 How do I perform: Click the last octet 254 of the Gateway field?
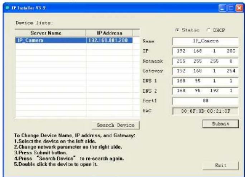coord(231,71)
